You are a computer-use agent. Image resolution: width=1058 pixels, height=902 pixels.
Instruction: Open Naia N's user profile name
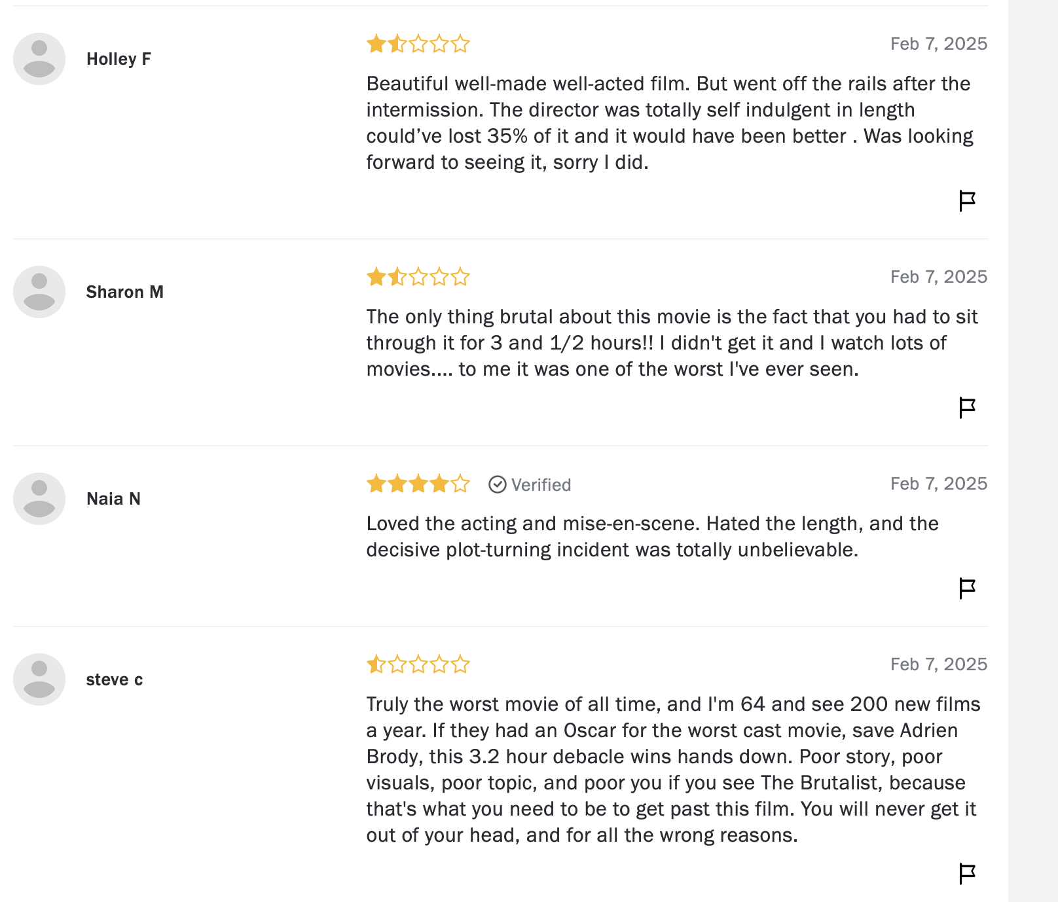click(113, 499)
